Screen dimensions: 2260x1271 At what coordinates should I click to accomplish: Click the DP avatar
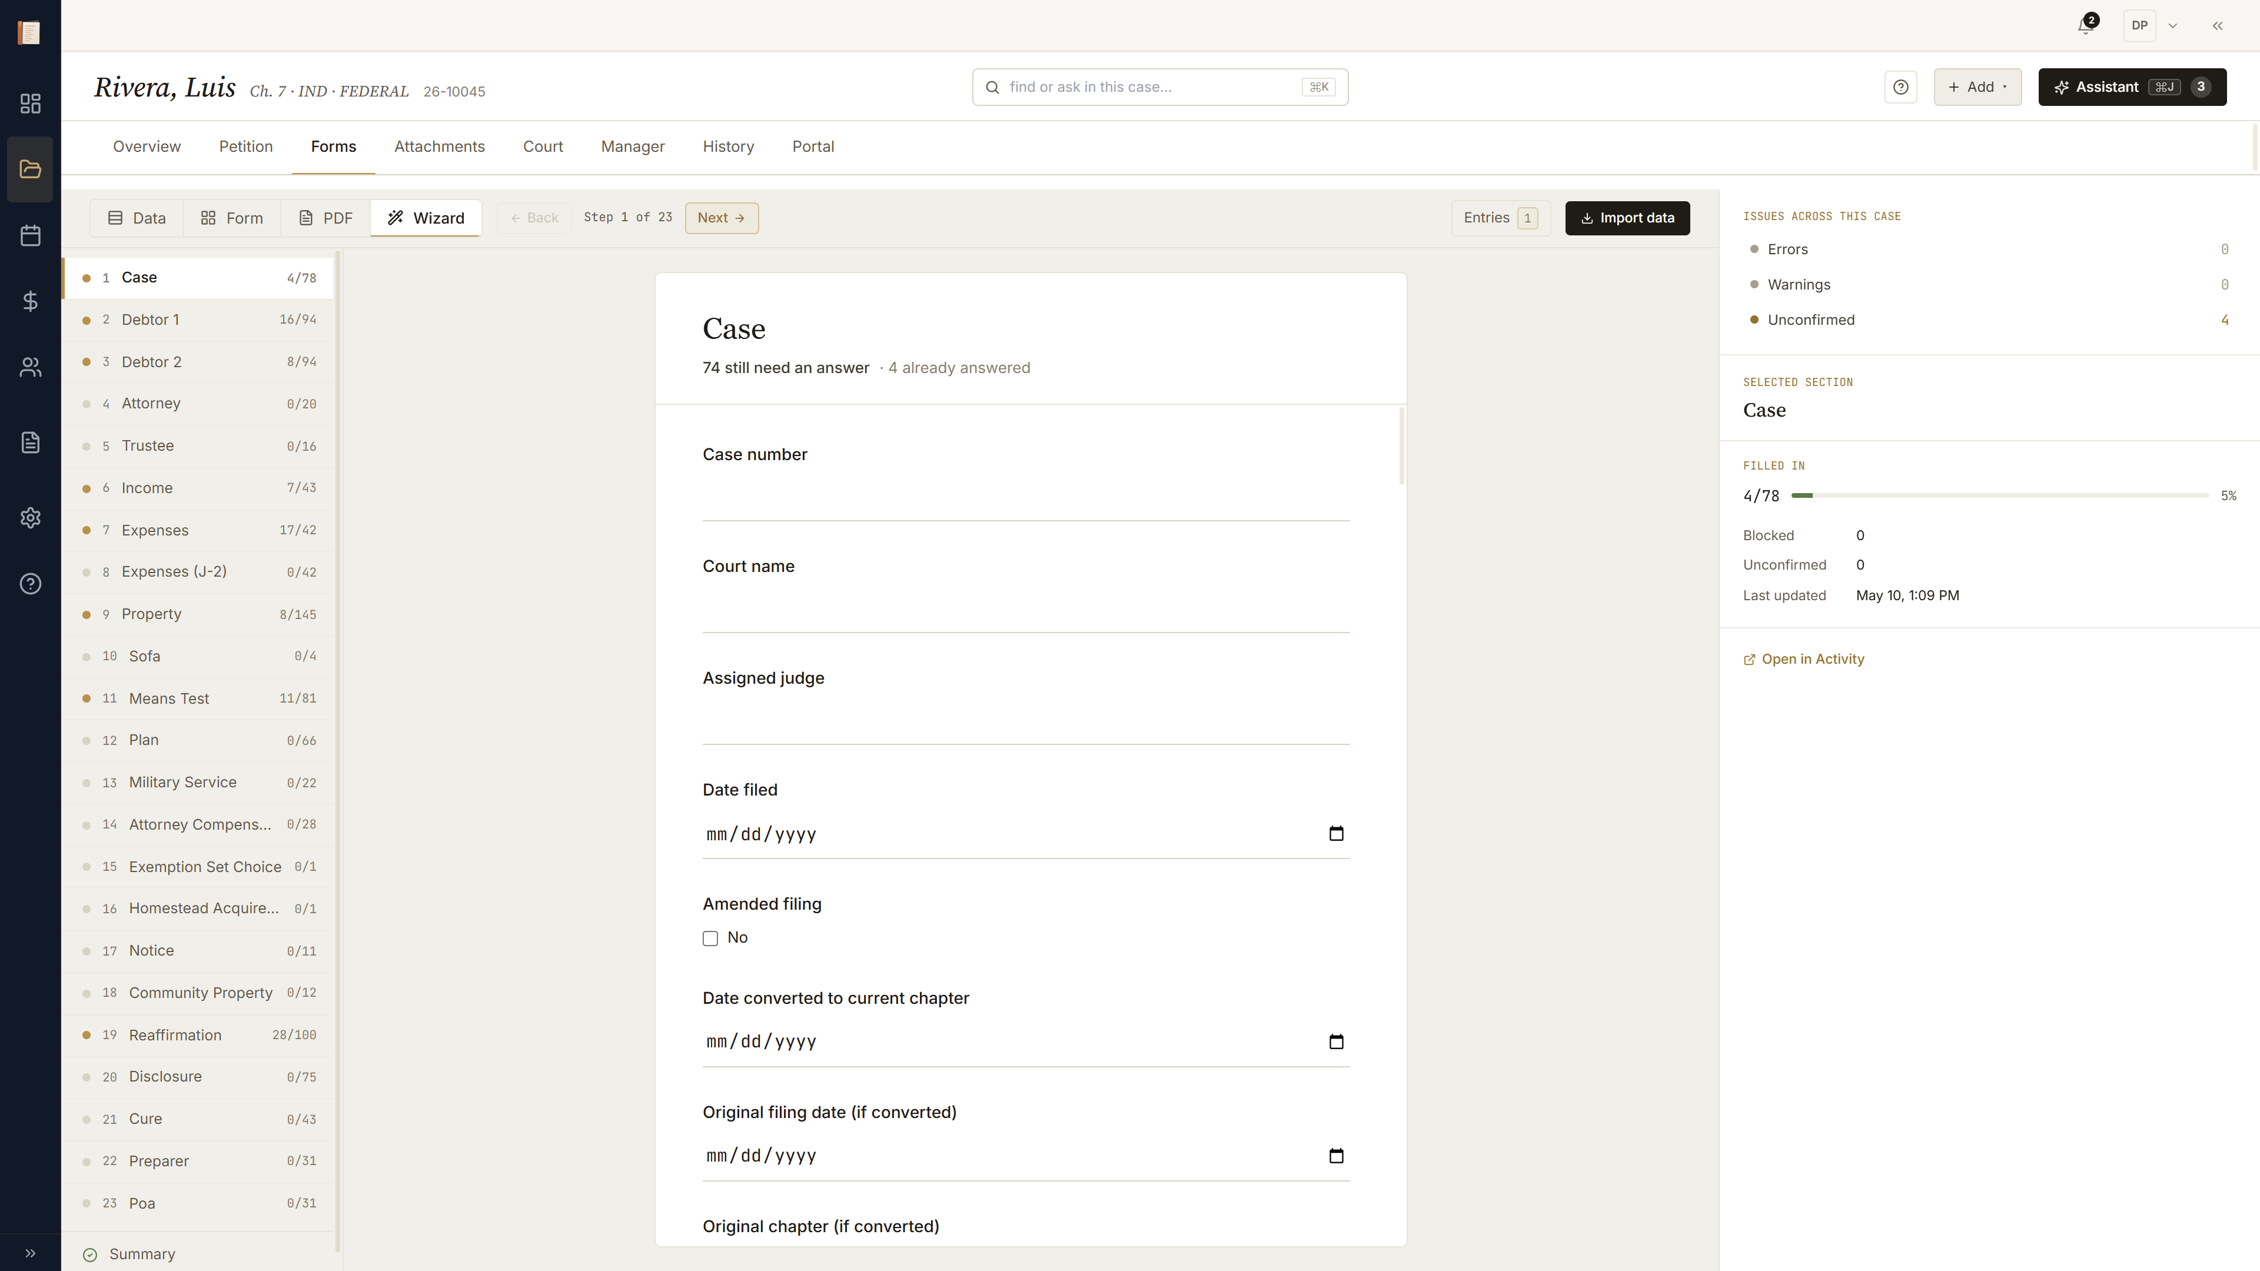(2139, 25)
